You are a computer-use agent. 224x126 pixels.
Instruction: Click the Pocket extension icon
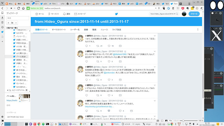click(x=183, y=8)
